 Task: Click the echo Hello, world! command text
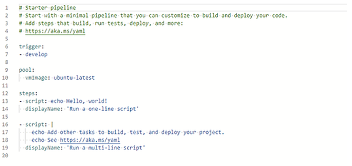point(79,101)
